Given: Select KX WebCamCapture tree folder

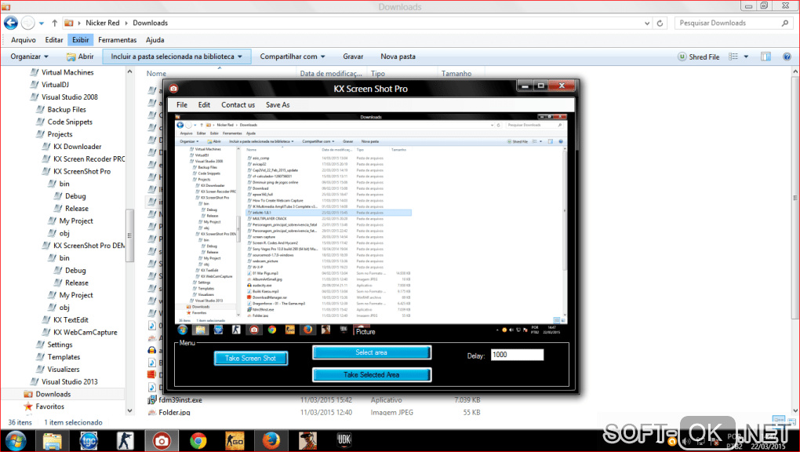Looking at the screenshot, I should coord(85,333).
